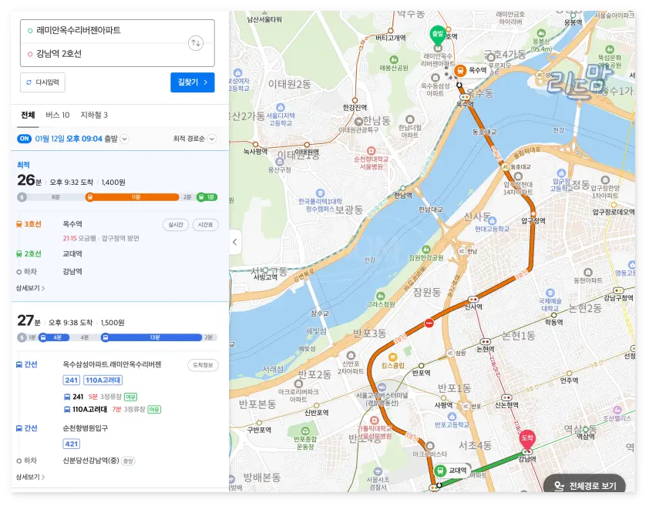
Task: Select bus 110A고려대 badge
Action: pos(103,380)
